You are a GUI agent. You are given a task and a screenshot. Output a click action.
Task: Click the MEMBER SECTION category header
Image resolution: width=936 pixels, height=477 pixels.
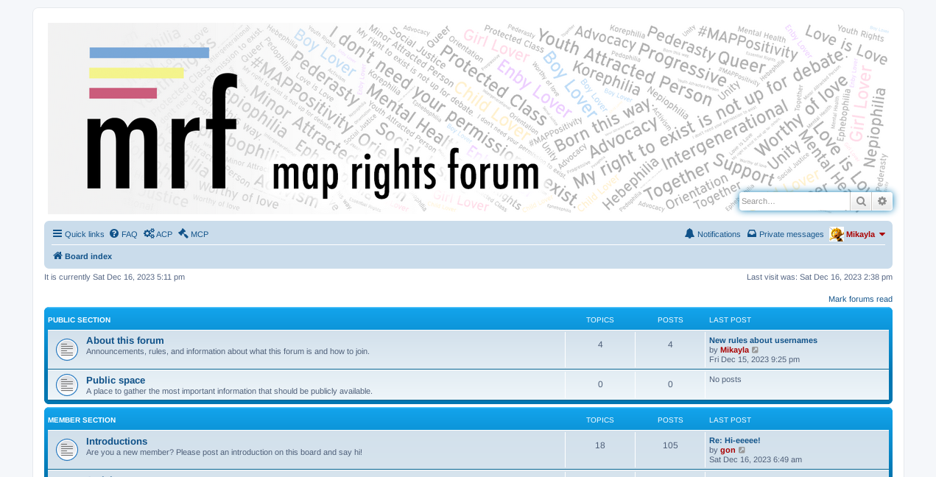click(x=82, y=420)
